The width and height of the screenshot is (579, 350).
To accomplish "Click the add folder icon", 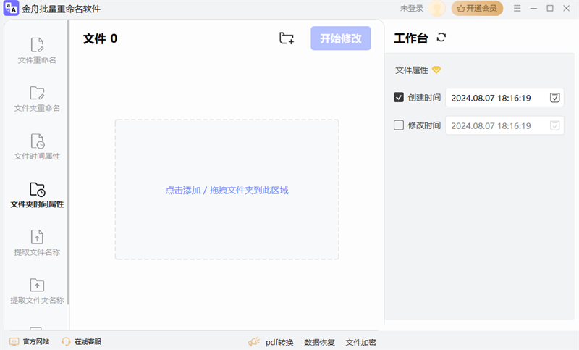I will tap(287, 38).
